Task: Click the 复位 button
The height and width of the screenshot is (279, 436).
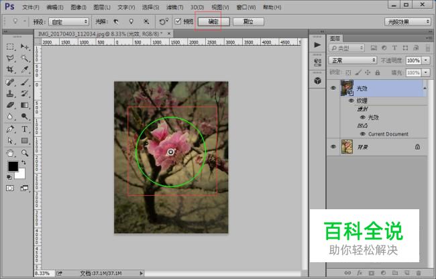Action: [248, 21]
